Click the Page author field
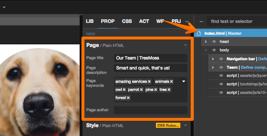This screenshot has height=136, width=267. click(151, 110)
